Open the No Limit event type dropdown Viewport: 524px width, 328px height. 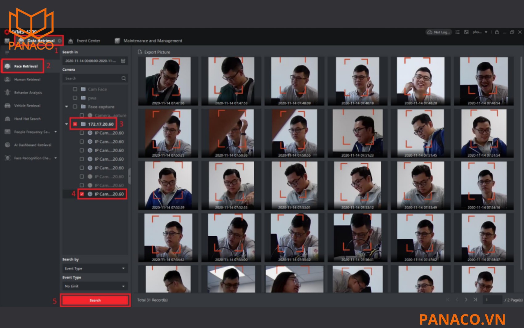(95, 286)
